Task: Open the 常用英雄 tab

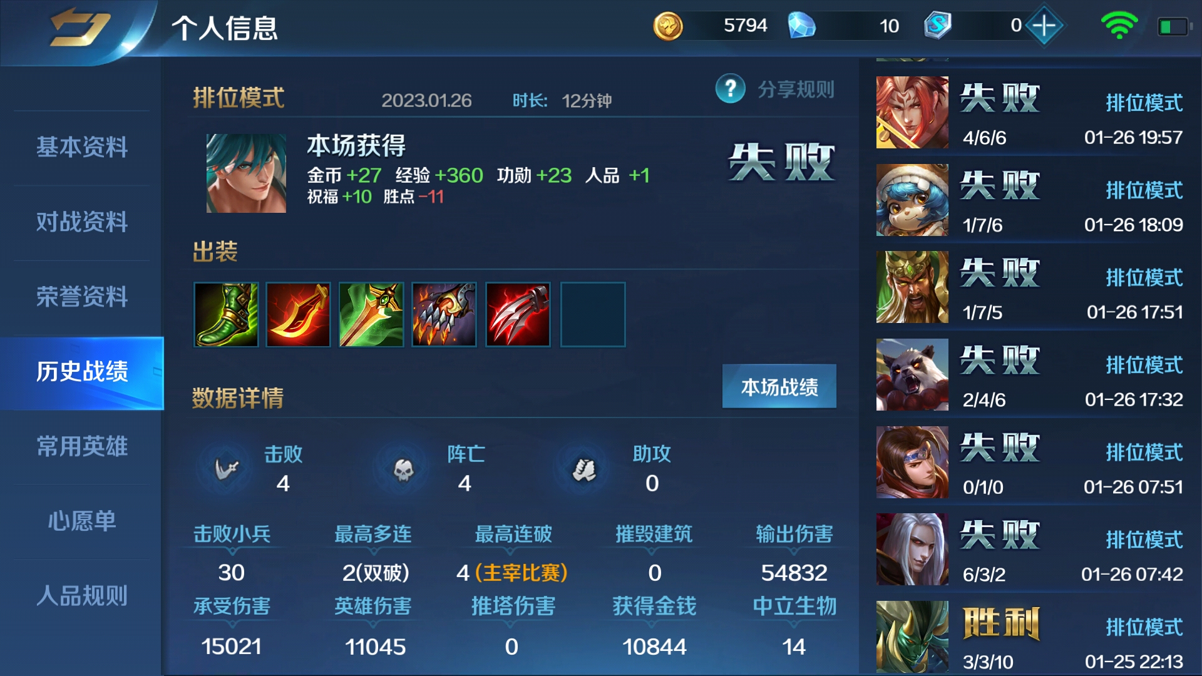Action: [x=82, y=446]
